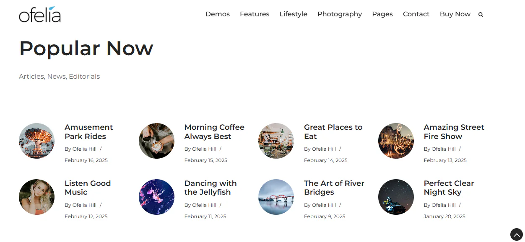Open the Great Places to Eat article
The image size is (525, 242).
tap(333, 131)
